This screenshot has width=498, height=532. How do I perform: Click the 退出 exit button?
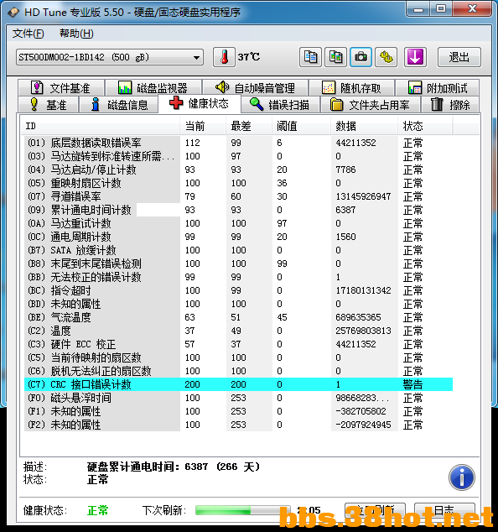[459, 57]
